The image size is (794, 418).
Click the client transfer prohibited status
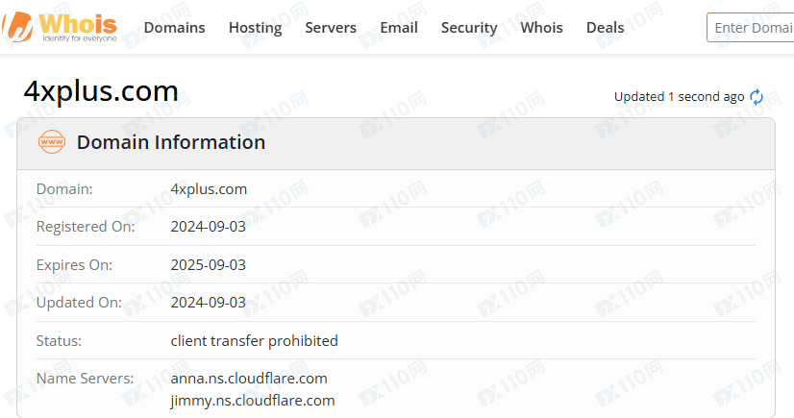click(x=254, y=340)
